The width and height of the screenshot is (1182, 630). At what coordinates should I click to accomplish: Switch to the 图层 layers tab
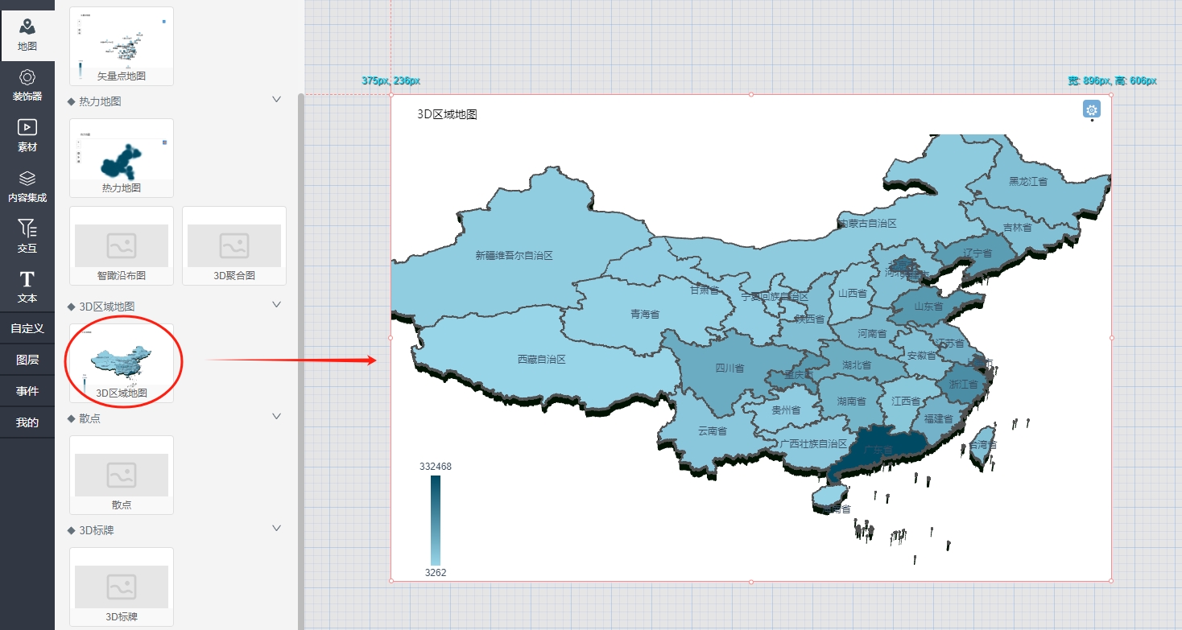(x=27, y=360)
